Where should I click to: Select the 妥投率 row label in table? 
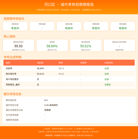click(x=9, y=68)
